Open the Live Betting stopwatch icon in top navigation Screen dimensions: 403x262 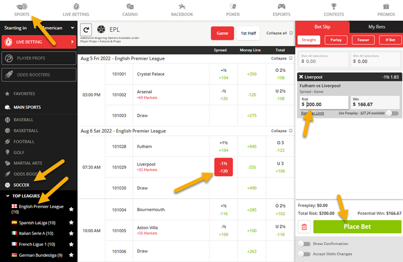point(76,6)
